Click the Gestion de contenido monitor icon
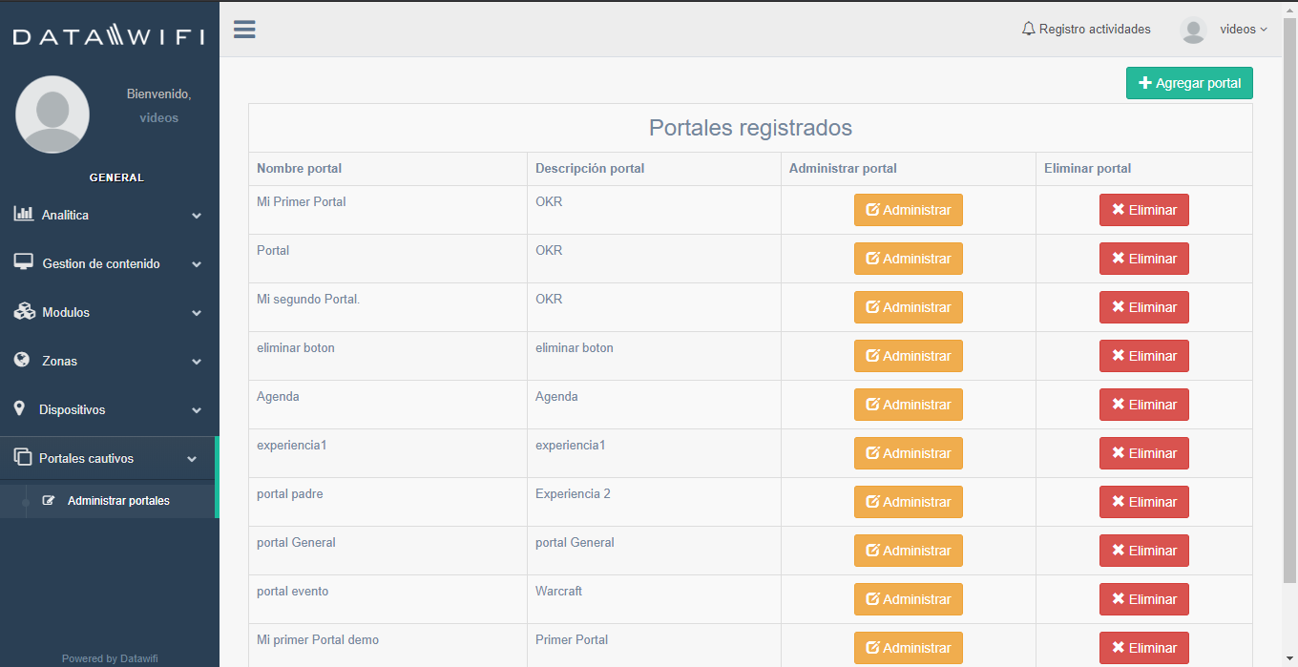Image resolution: width=1298 pixels, height=667 pixels. (x=24, y=262)
